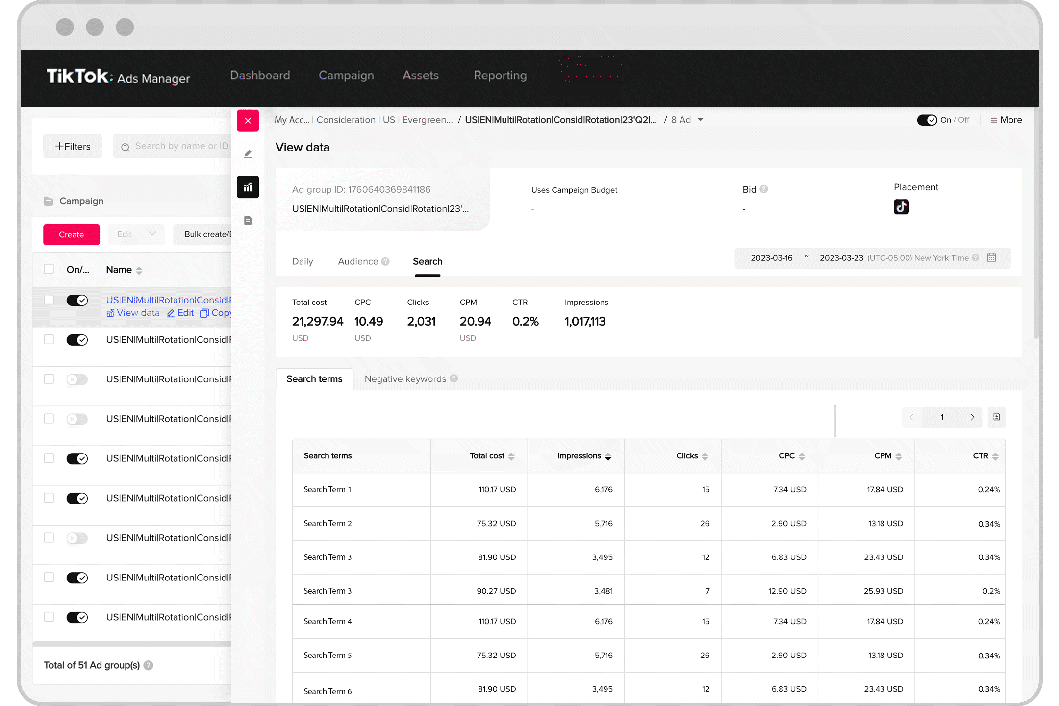This screenshot has height=706, width=1059.
Task: Click the TikTok placement icon
Action: point(900,206)
